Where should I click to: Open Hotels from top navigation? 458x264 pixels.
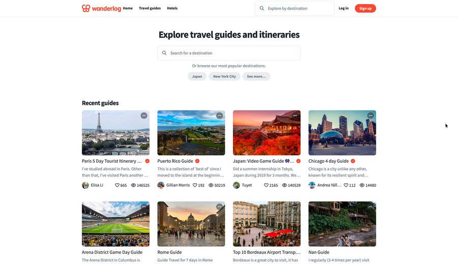click(172, 8)
